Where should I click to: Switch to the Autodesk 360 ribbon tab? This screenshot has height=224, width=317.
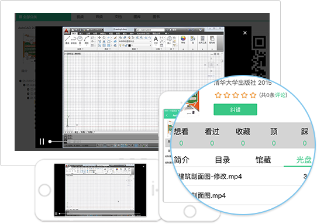pos(143,33)
